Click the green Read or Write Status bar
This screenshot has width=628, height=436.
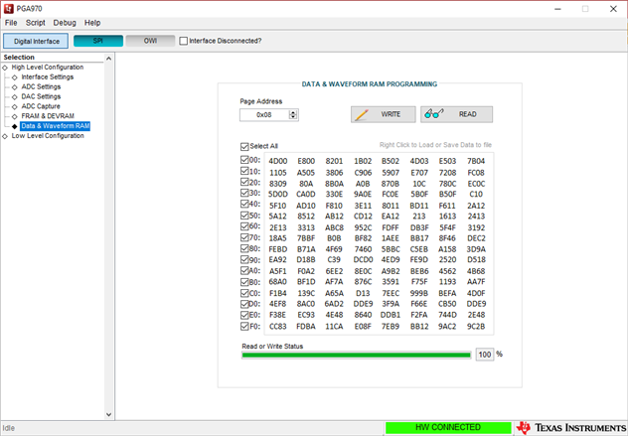356,355
